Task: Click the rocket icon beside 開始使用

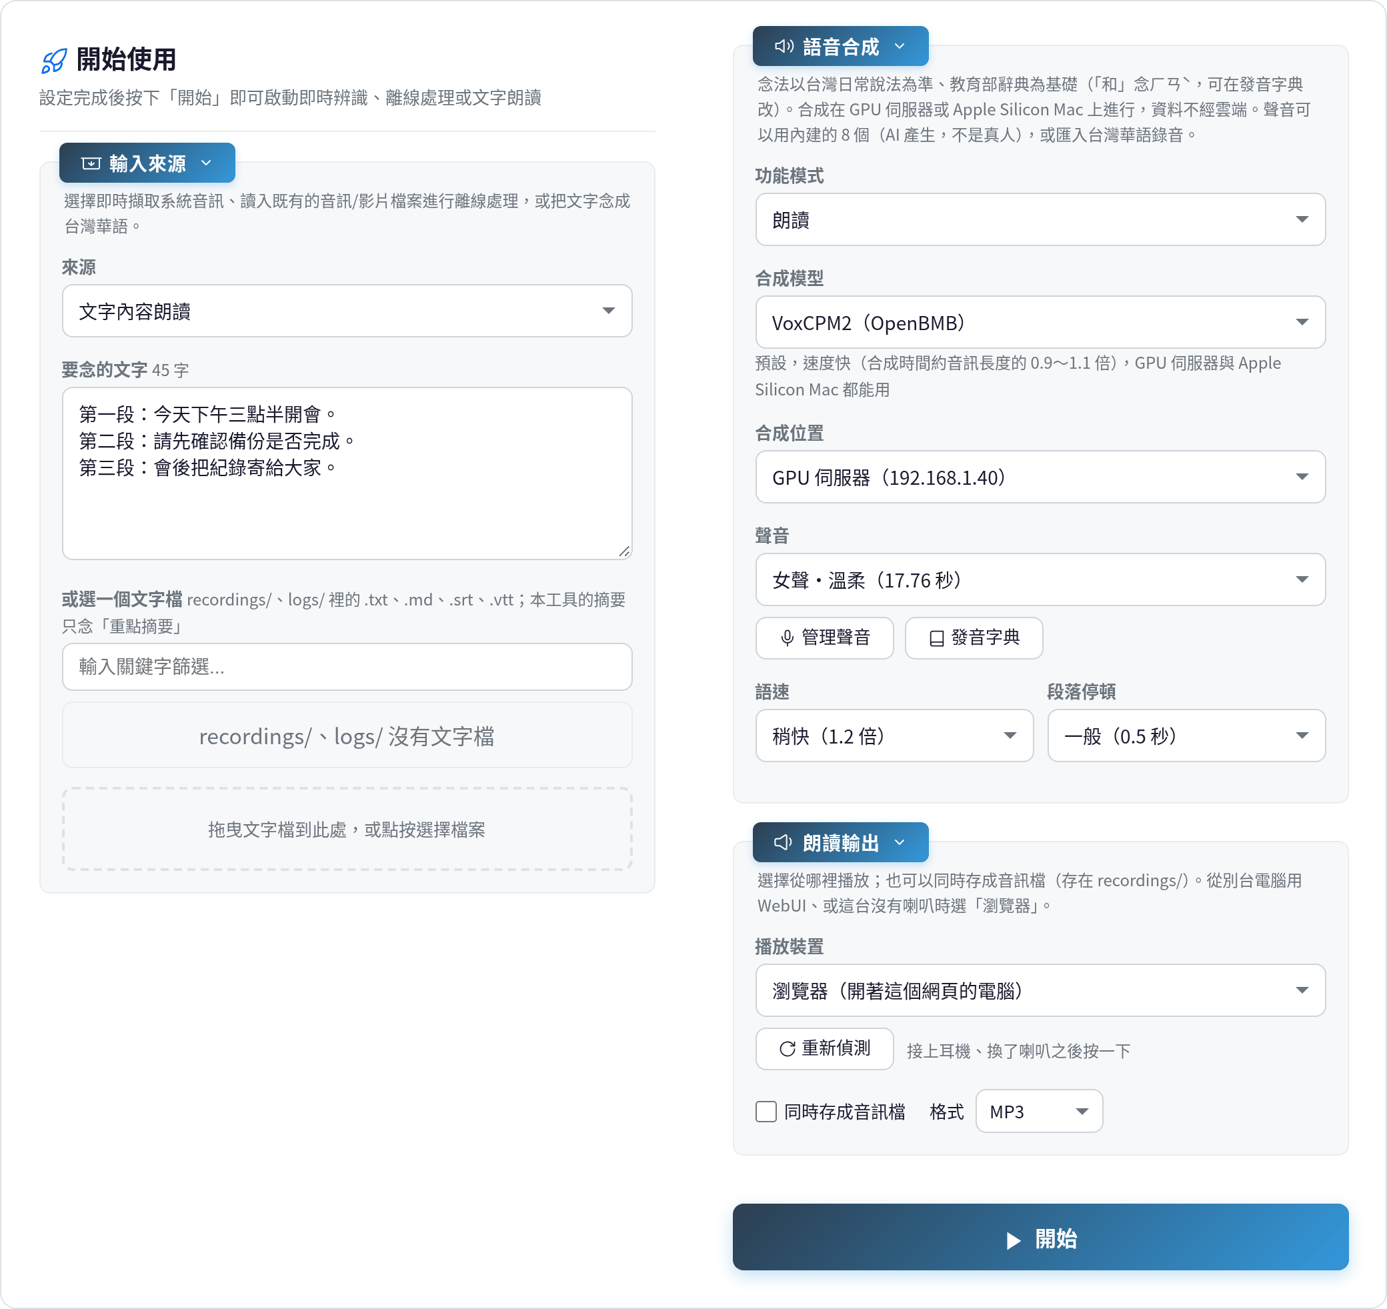Action: [54, 61]
